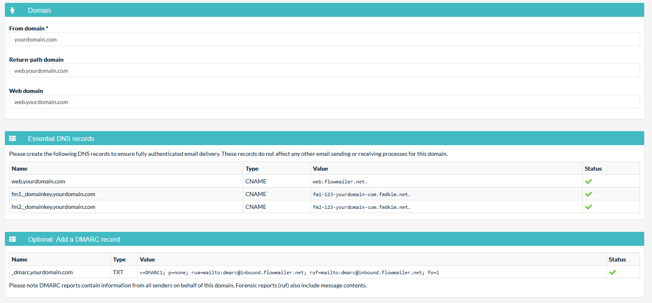Click the Optional: Add a DMARC record header
The height and width of the screenshot is (303, 652).
click(x=74, y=239)
